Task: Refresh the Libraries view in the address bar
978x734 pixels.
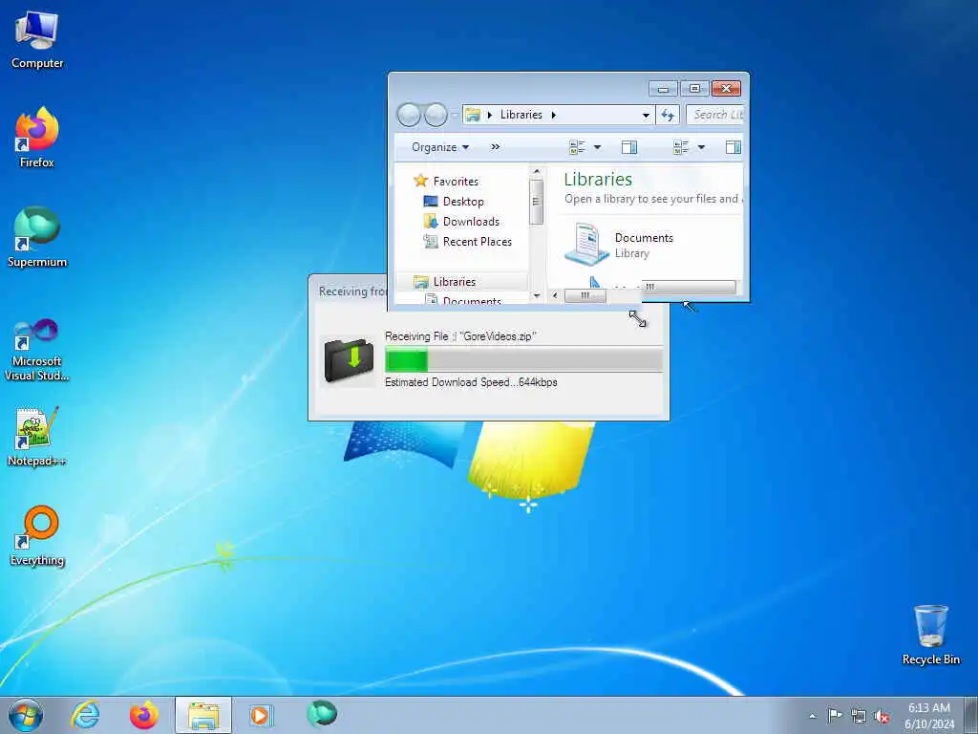Action: (x=668, y=115)
